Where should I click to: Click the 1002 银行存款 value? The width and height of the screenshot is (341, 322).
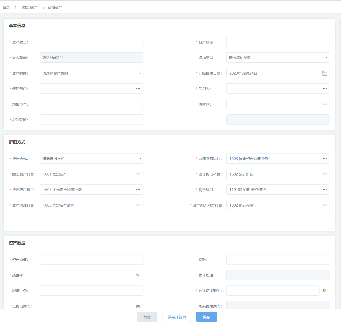[242, 205]
